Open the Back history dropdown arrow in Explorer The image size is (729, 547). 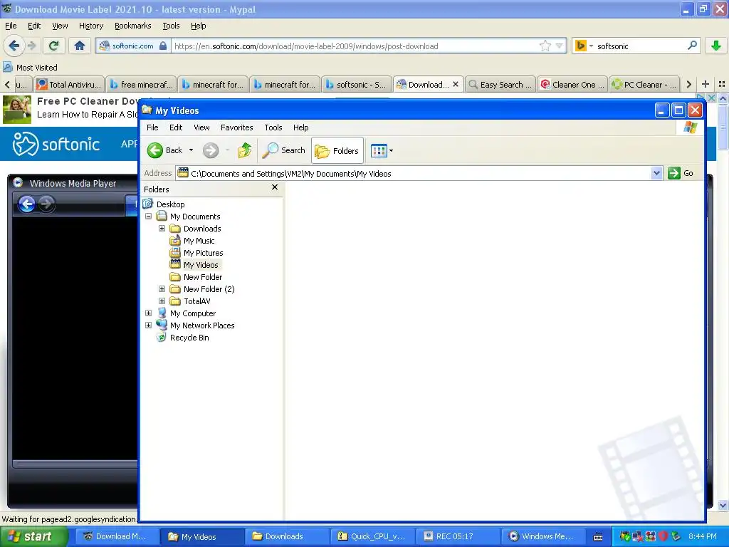point(191,150)
